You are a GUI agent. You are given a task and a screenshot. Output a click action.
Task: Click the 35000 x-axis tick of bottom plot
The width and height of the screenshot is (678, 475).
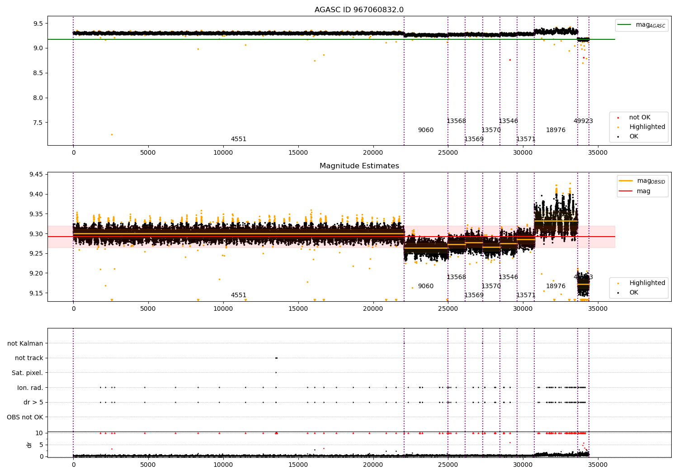[x=598, y=464]
